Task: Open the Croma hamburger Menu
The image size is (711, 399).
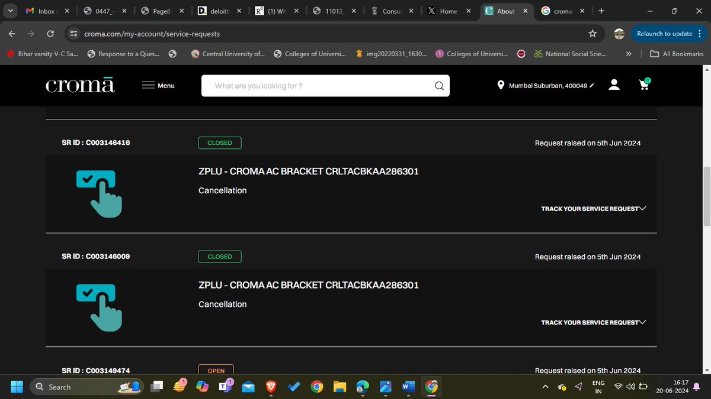Action: click(158, 86)
